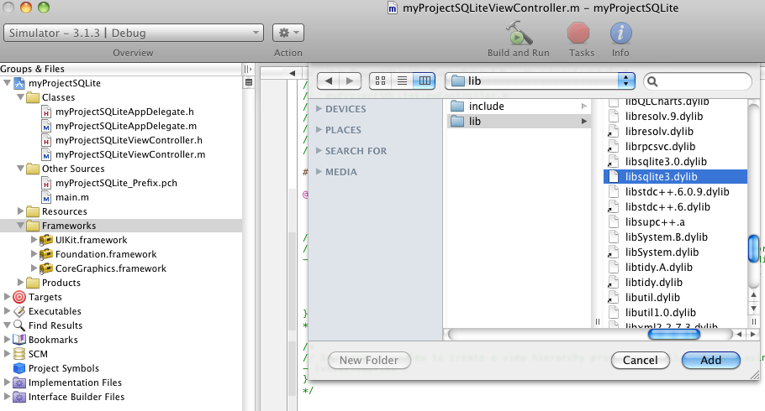Collapse the Other Sources group

[20, 168]
